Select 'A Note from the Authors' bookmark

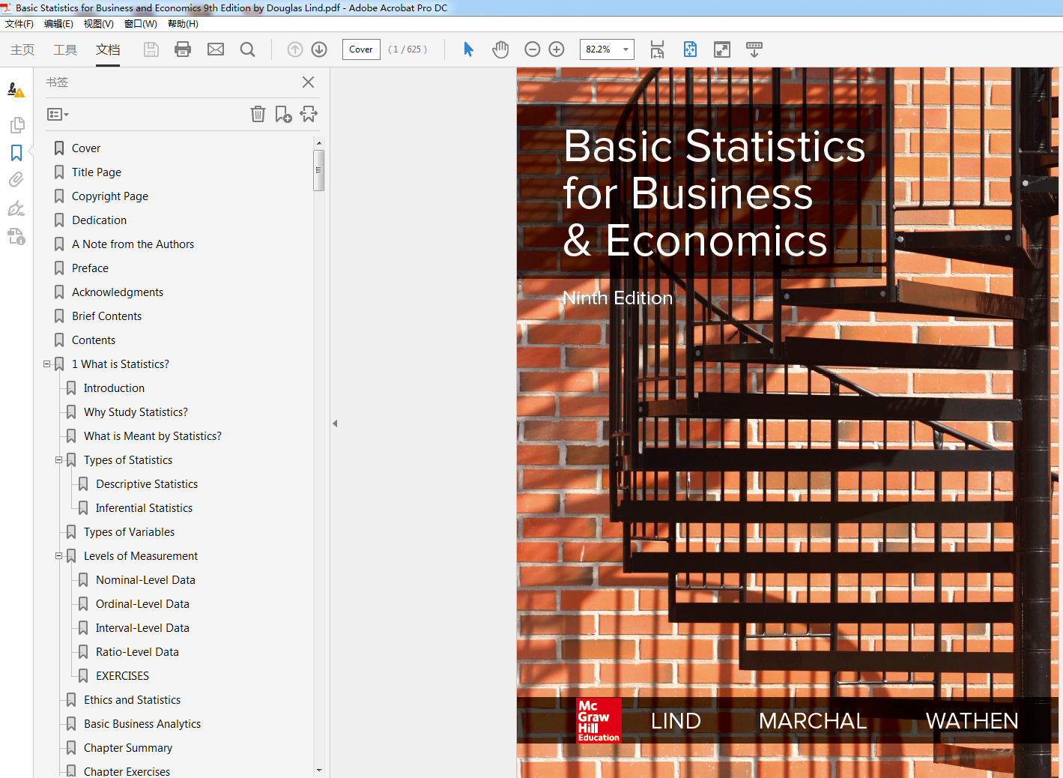point(133,244)
